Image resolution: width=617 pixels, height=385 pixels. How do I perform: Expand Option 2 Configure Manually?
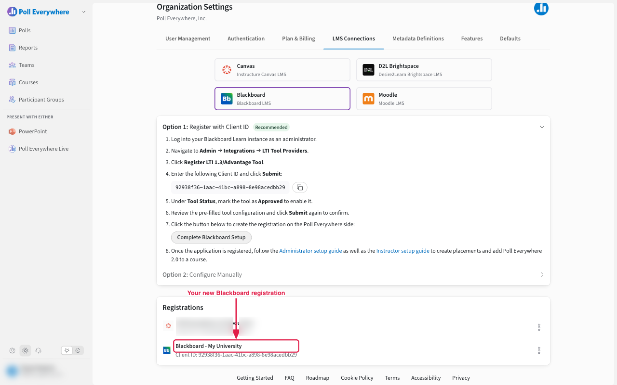pos(353,274)
